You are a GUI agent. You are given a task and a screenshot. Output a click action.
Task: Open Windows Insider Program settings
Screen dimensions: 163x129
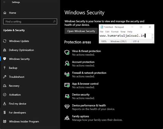click(x=24, y=121)
